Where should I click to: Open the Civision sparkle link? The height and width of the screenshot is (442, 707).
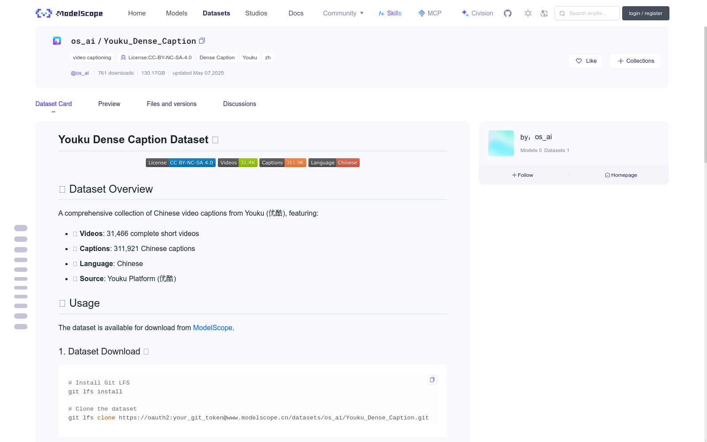tap(477, 13)
